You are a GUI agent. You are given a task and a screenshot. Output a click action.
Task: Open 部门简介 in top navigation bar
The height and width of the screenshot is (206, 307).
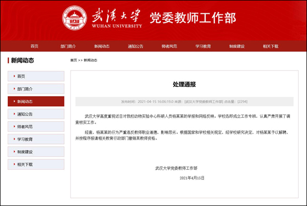point(68,46)
